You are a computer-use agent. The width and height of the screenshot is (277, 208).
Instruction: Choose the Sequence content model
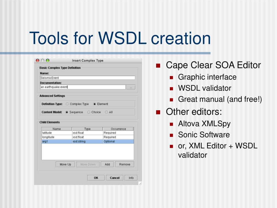67,112
